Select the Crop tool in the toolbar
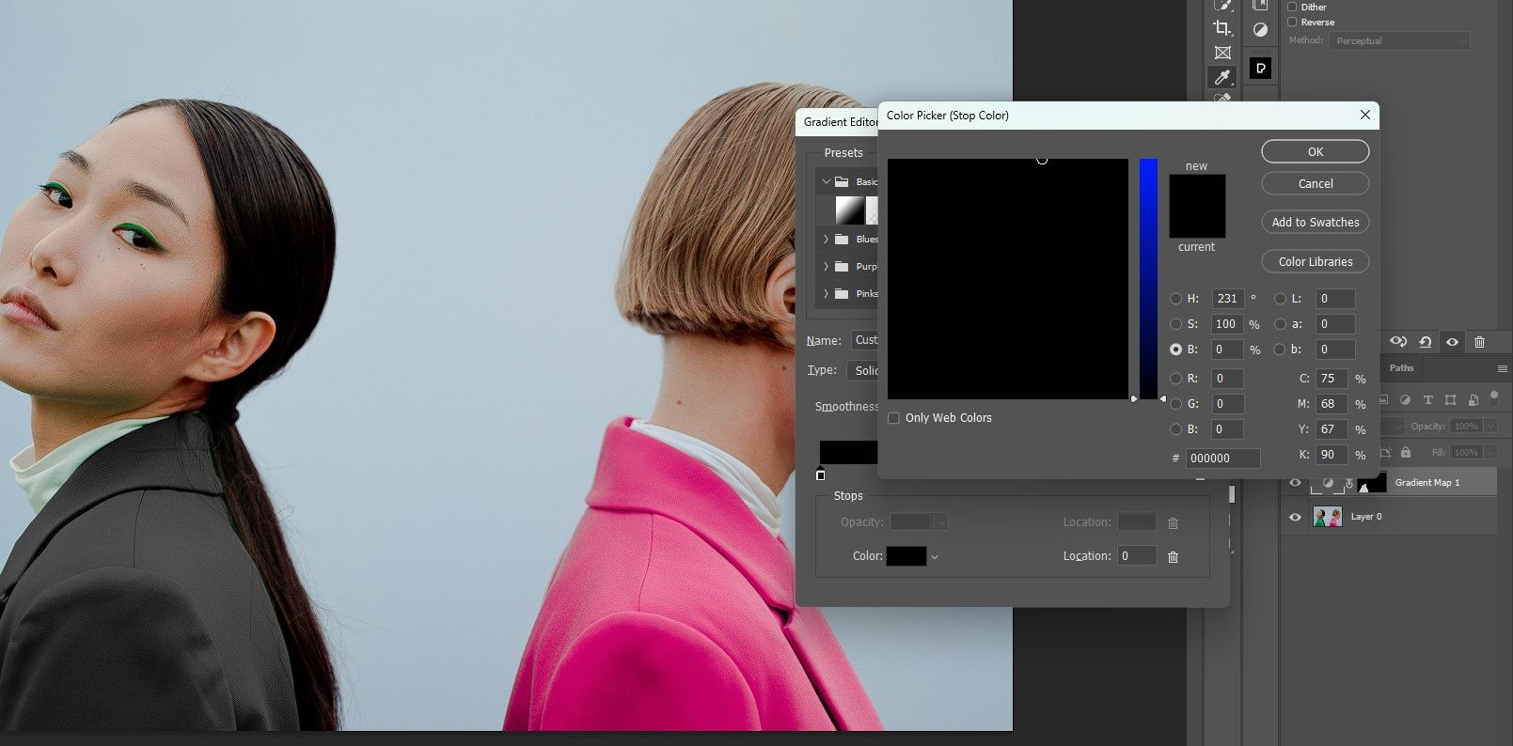The image size is (1513, 746). [1222, 28]
